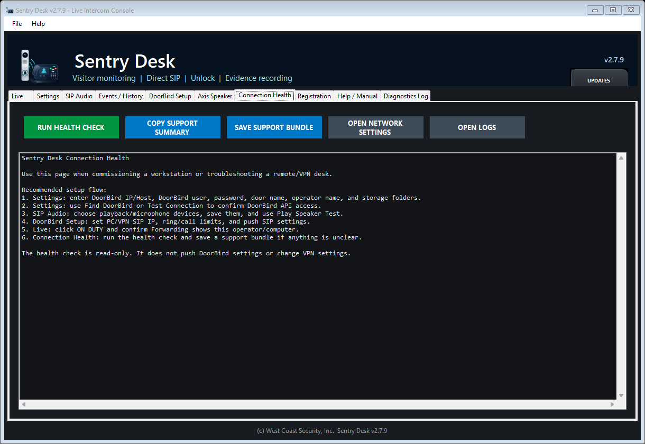645x444 pixels.
Task: Click the West Coast Security copyright footer
Action: point(322,431)
